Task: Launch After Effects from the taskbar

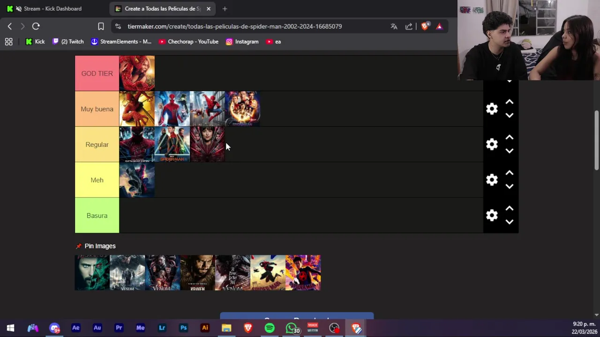Action: click(75, 328)
